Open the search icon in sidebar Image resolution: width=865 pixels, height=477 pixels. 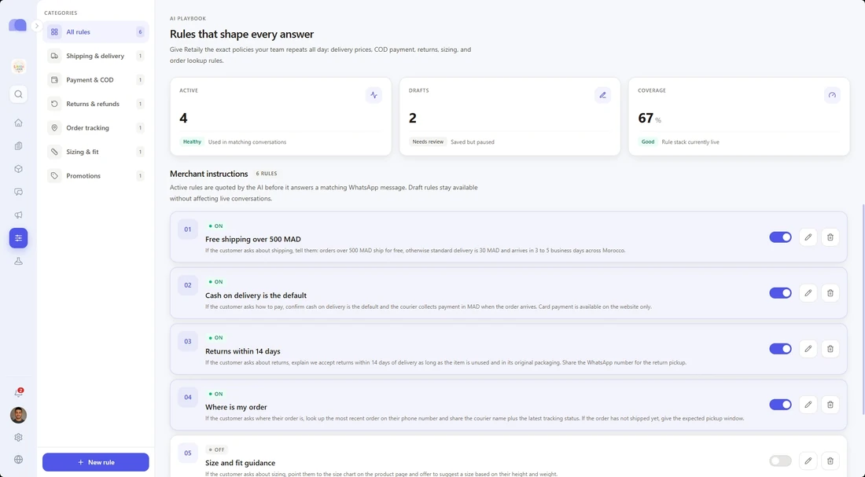18,94
